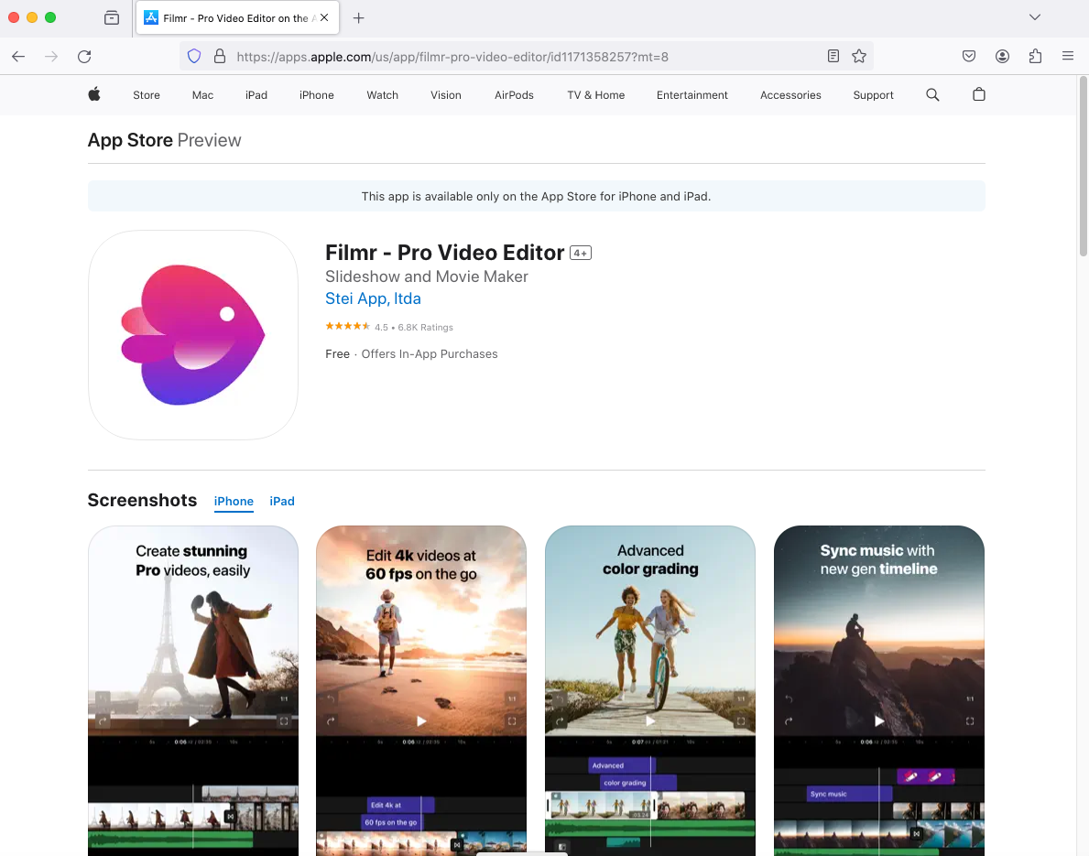Switch to the iPad screenshots tab
Image resolution: width=1089 pixels, height=856 pixels.
click(282, 502)
